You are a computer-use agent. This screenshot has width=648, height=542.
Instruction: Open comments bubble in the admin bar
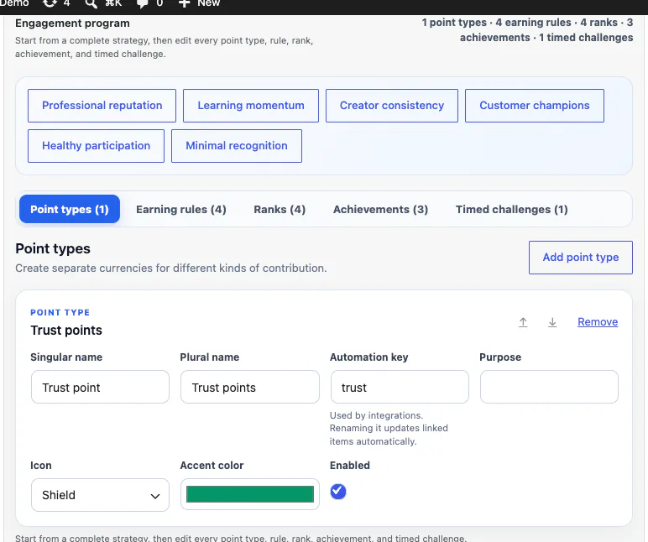pyautogui.click(x=142, y=3)
